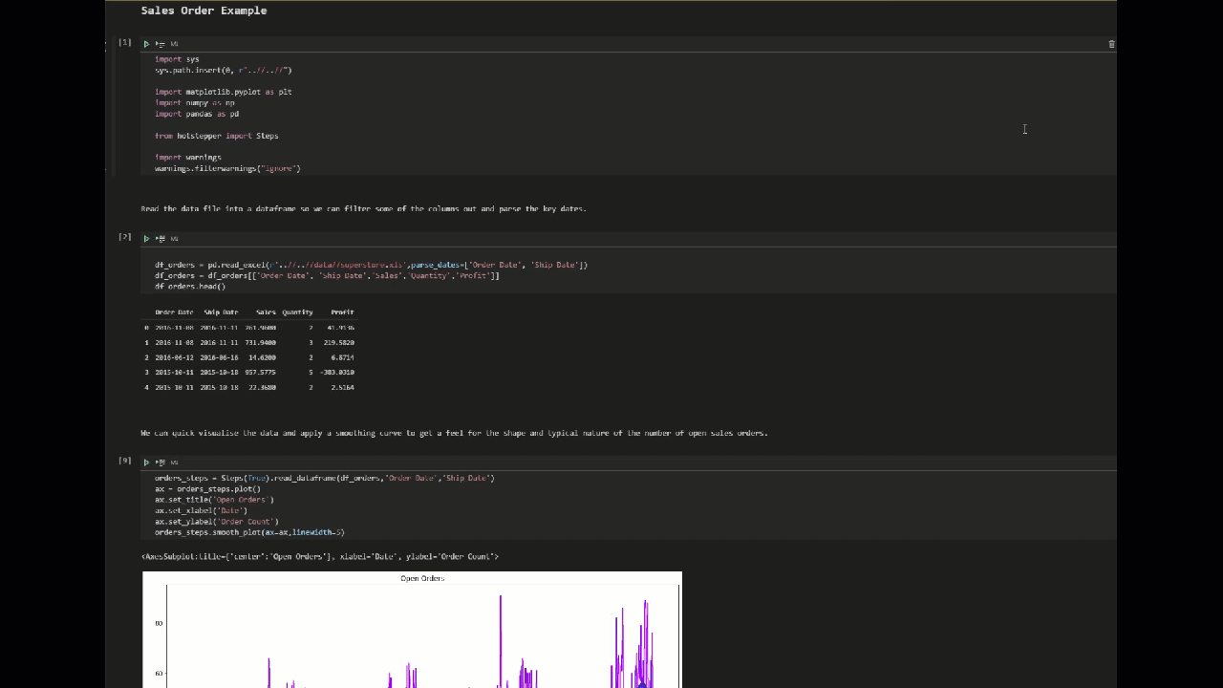
Task: Click run-by-line icon in cell 9
Action: tap(161, 462)
